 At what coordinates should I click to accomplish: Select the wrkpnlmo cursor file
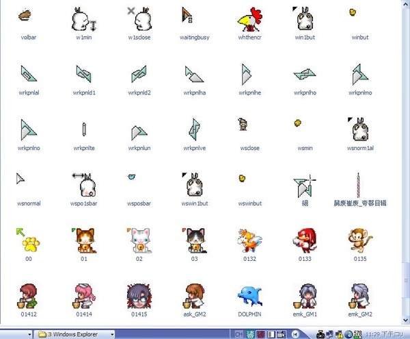click(360, 75)
